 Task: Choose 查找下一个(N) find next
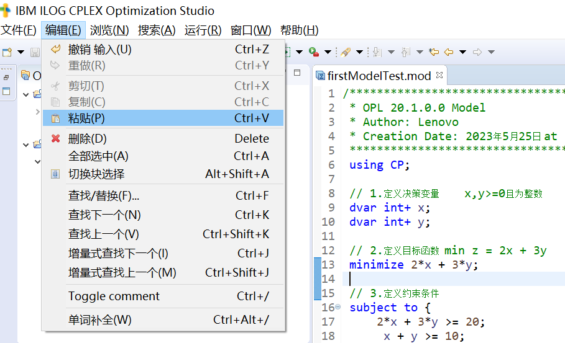click(x=163, y=215)
